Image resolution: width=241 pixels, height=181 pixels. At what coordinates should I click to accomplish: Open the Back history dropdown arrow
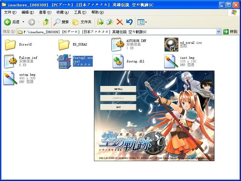click(23, 22)
